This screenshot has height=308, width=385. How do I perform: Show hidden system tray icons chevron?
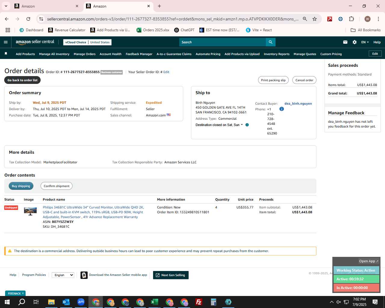point(331,302)
